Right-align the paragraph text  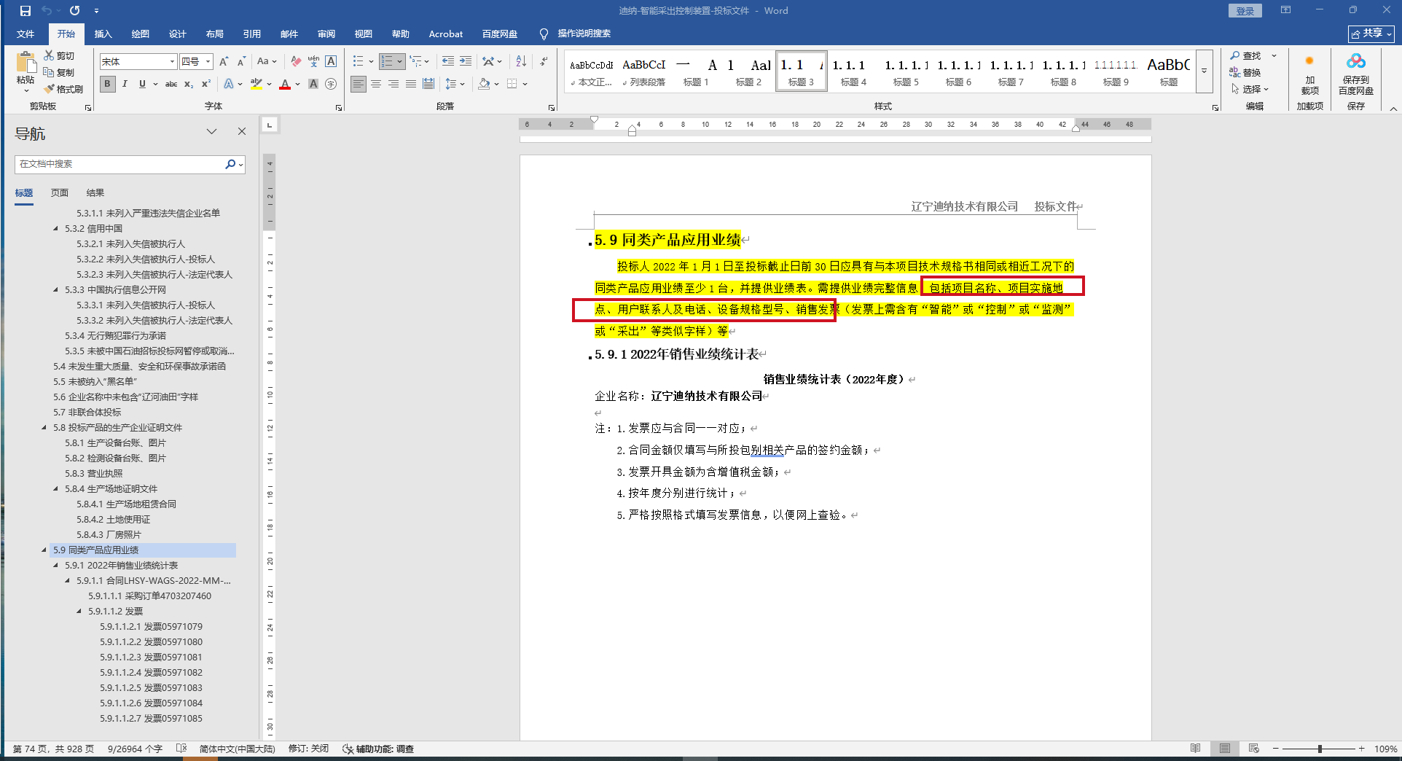[x=393, y=84]
